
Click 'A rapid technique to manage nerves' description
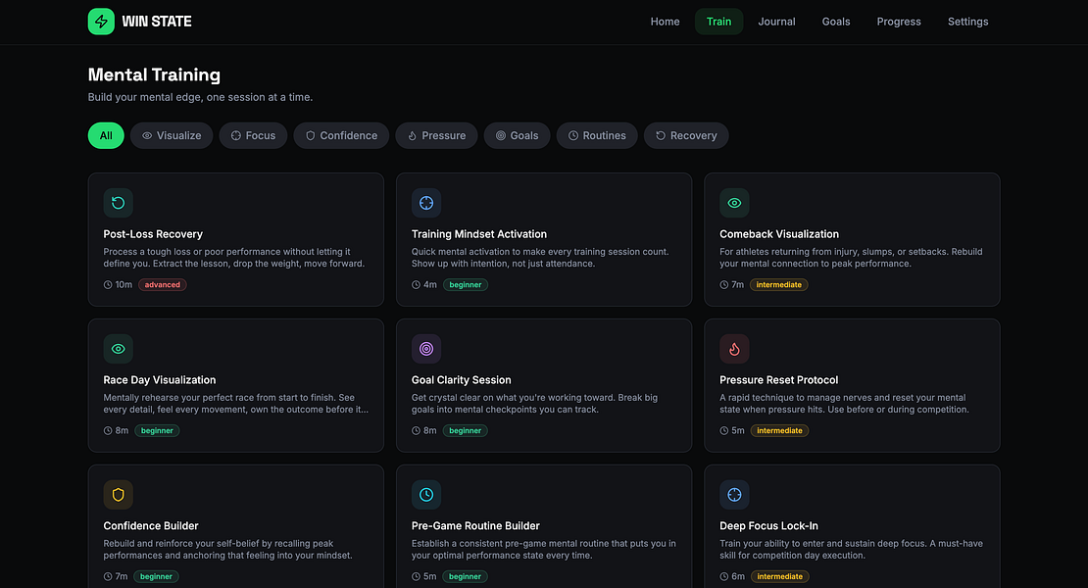click(845, 404)
